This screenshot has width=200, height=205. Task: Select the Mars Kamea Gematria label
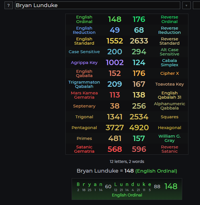pyautogui.click(x=84, y=95)
